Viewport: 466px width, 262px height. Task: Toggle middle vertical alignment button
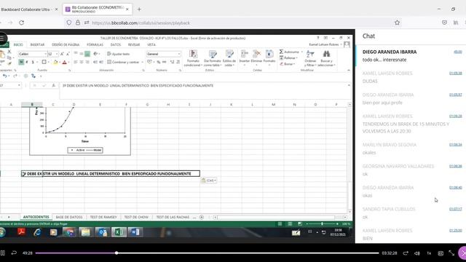point(81,54)
